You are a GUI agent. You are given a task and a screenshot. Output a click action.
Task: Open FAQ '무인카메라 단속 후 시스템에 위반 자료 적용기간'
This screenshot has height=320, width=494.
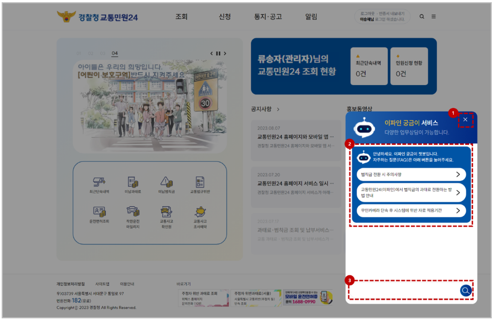click(411, 211)
